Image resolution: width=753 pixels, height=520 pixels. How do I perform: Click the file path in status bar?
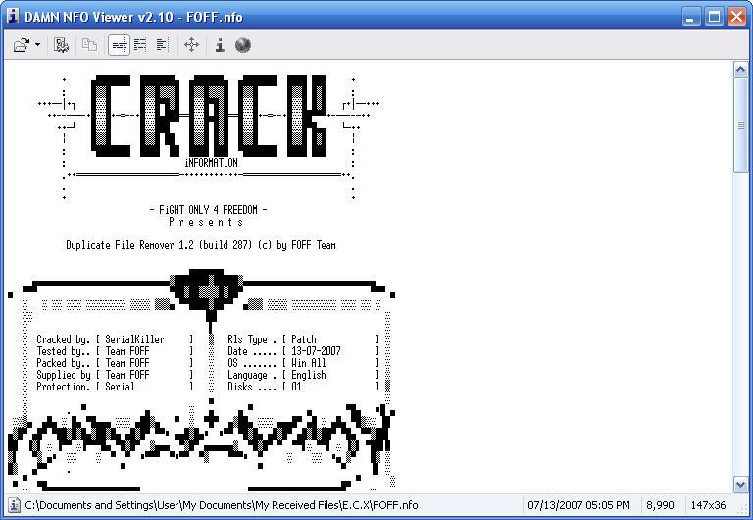click(222, 505)
